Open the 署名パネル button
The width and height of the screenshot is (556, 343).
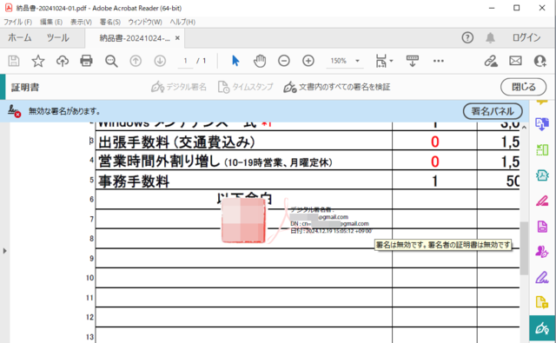pyautogui.click(x=493, y=111)
